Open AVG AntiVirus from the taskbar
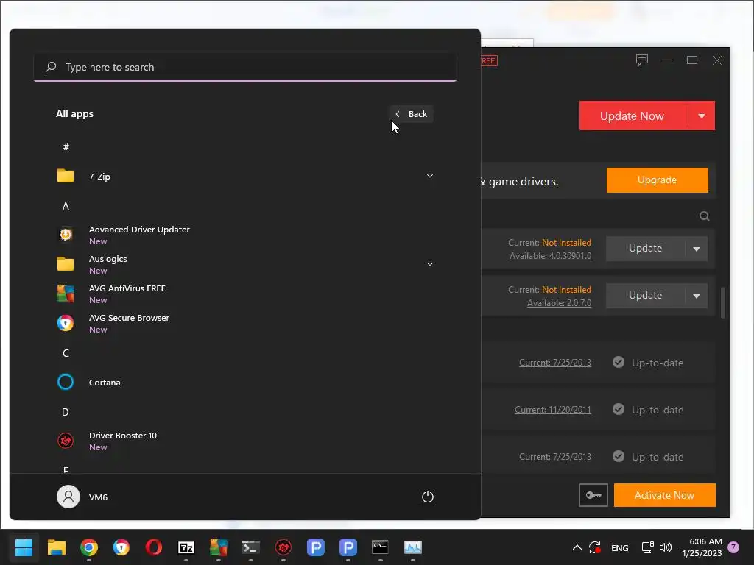This screenshot has width=754, height=565. tap(218, 547)
